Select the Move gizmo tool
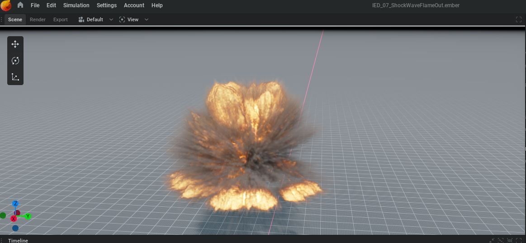Viewport: 526px width, 243px height. [x=15, y=44]
